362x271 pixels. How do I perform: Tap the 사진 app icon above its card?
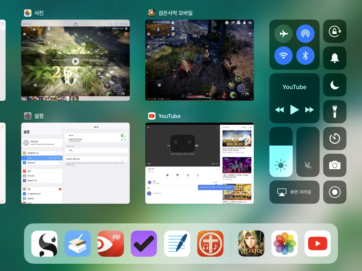pyautogui.click(x=28, y=13)
